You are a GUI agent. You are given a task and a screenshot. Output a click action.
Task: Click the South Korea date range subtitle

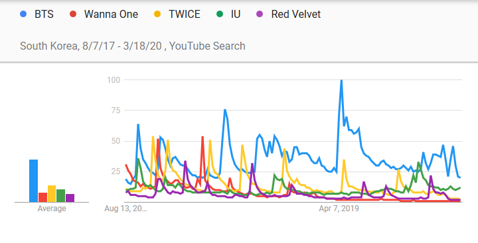click(133, 46)
